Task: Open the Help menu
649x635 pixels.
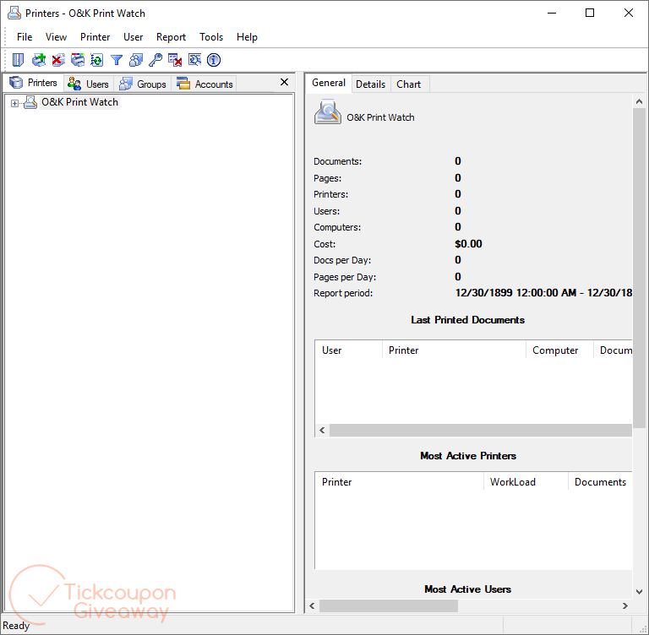Action: (247, 37)
